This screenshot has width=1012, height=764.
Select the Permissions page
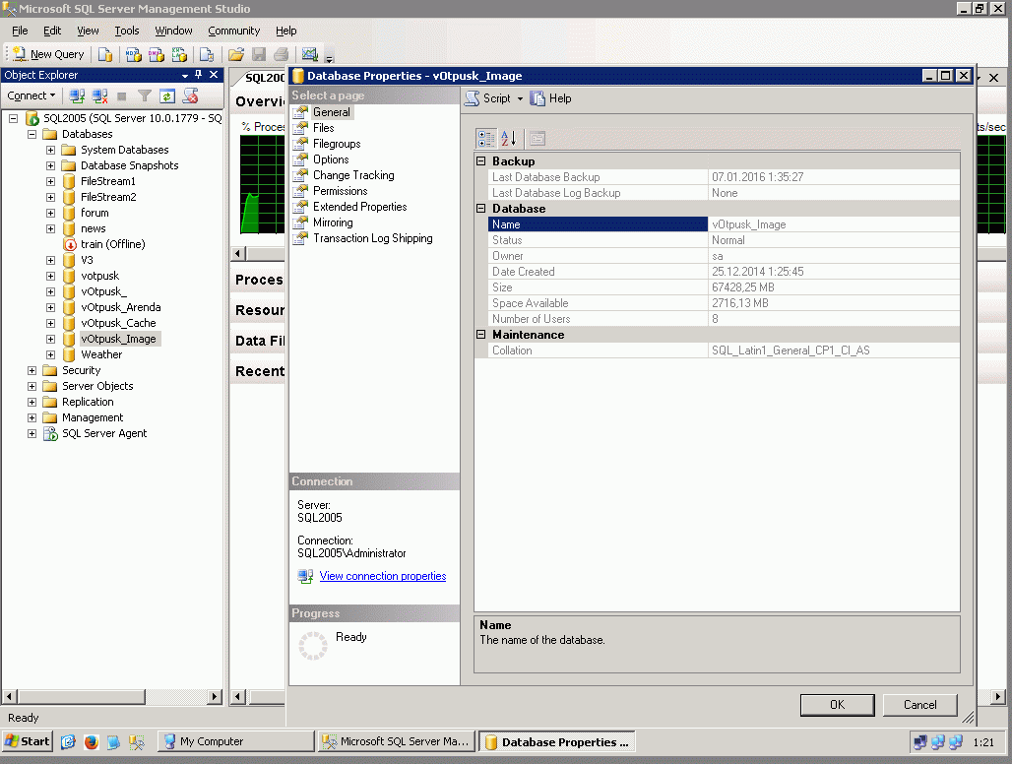(341, 191)
